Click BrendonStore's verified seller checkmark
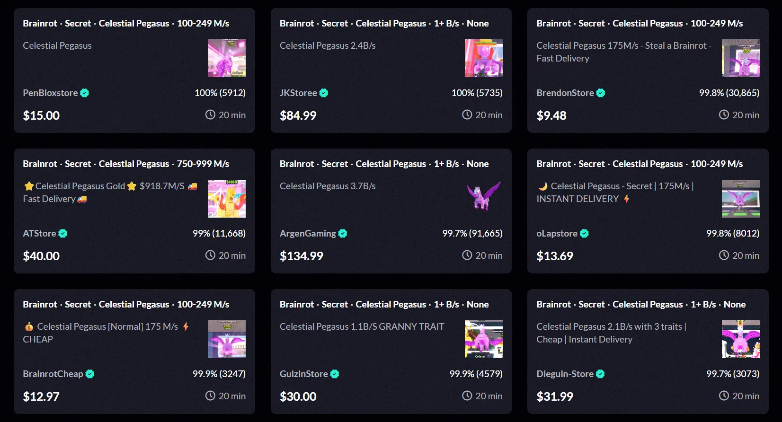The image size is (782, 422). point(601,93)
